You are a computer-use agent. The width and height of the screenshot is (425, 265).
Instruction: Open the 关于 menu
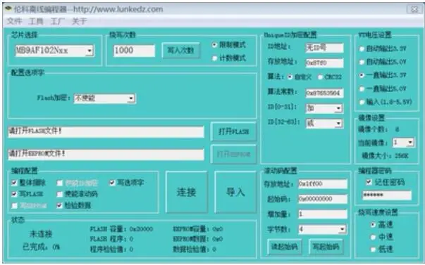pyautogui.click(x=79, y=21)
